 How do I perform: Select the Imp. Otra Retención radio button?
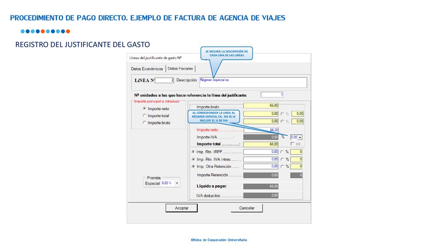[x=193, y=167]
